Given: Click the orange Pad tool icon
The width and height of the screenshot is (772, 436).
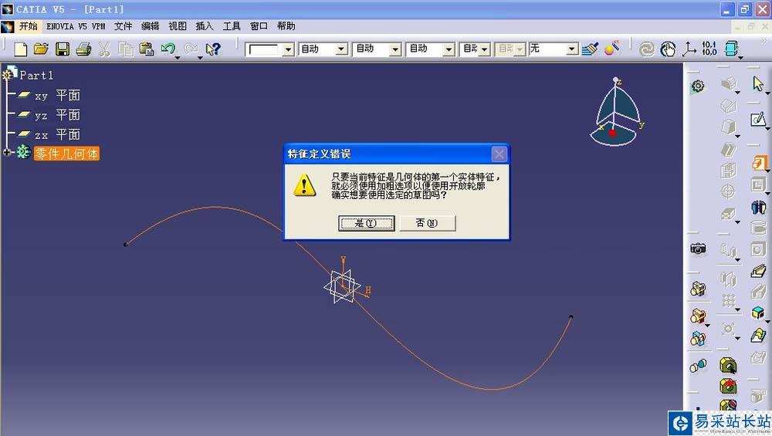Looking at the screenshot, I should point(759,163).
